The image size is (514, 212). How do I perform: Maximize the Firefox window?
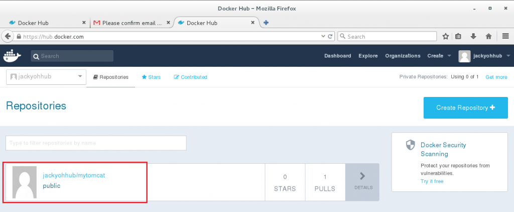(490, 9)
